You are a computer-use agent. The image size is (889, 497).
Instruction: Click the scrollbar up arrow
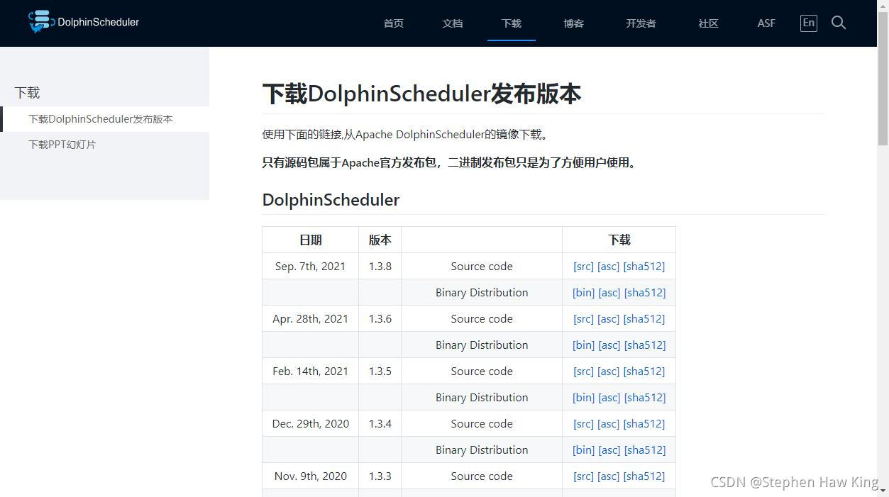(x=883, y=6)
